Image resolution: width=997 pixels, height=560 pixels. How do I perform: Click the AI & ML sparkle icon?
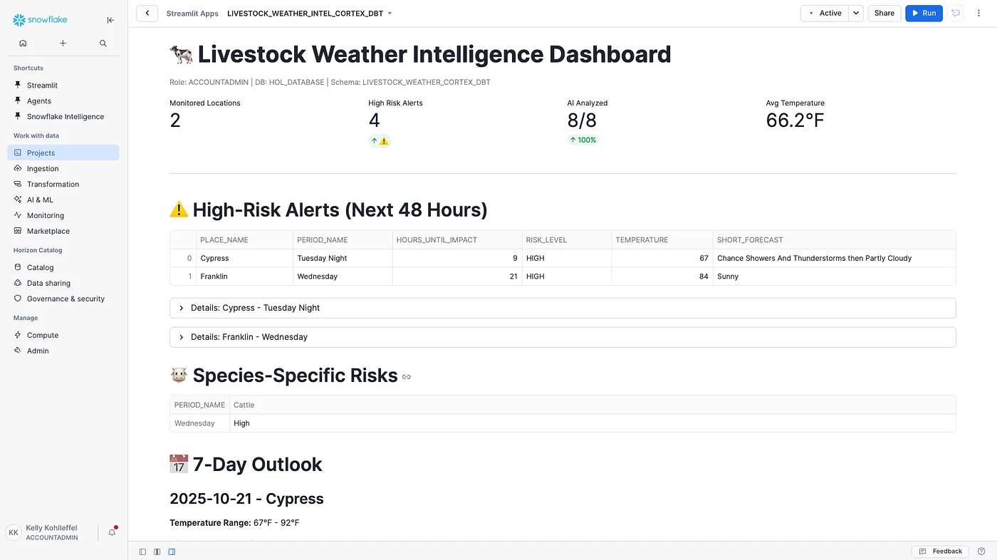click(x=19, y=199)
